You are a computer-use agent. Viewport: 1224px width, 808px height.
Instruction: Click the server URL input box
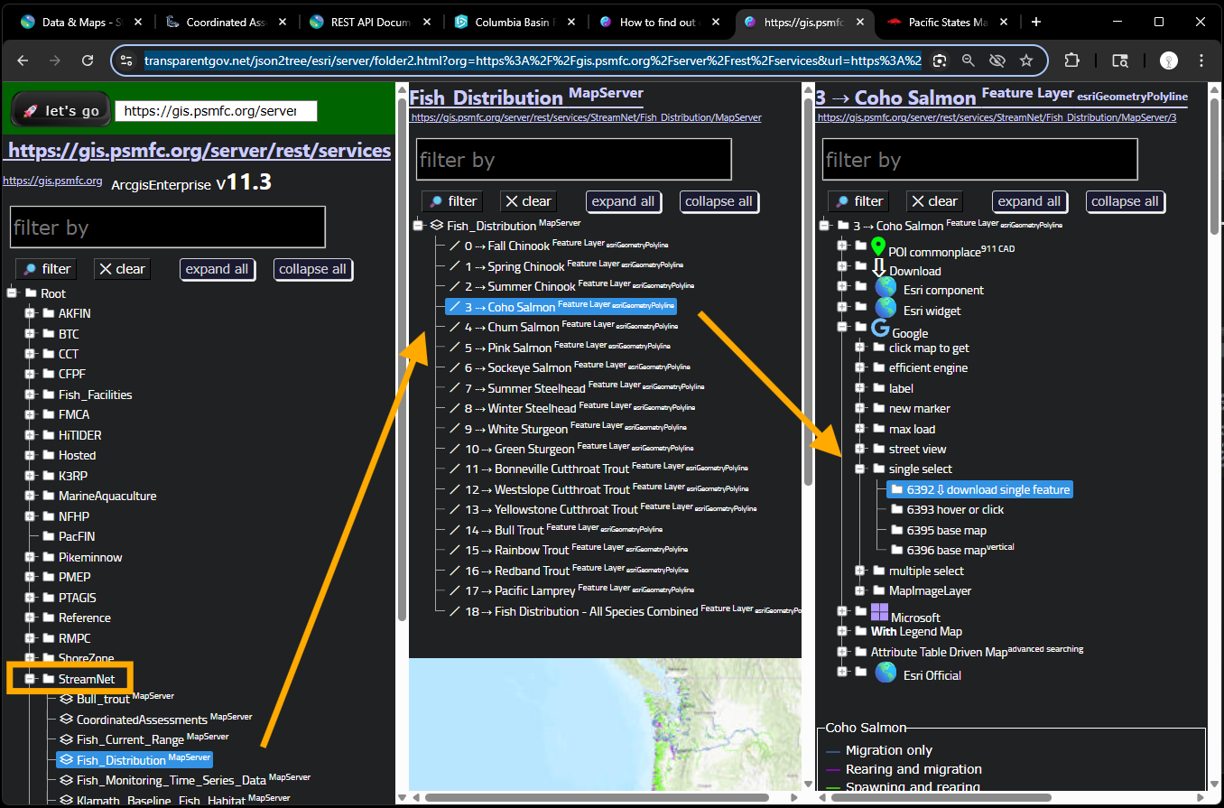[216, 111]
